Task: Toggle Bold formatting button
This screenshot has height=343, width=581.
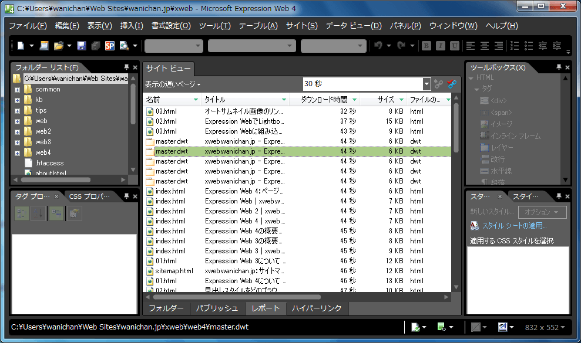Action: point(426,46)
